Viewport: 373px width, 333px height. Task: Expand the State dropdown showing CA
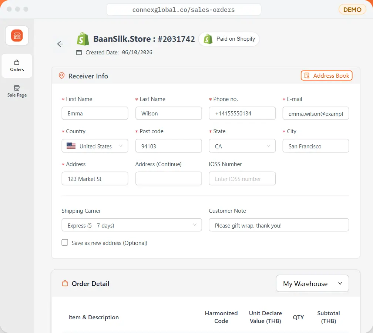[242, 146]
